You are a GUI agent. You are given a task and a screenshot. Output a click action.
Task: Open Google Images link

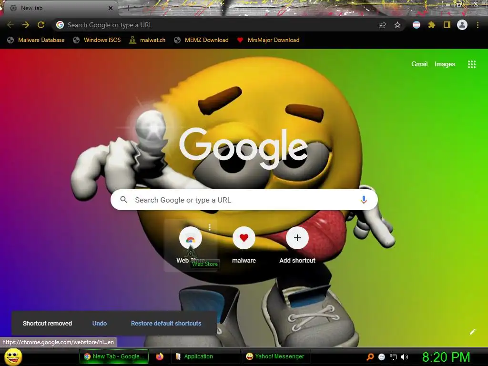[445, 64]
